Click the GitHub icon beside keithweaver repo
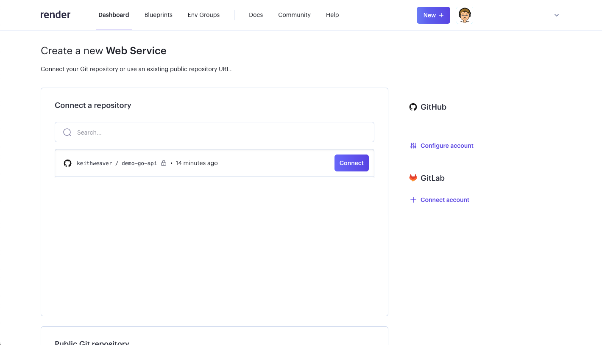Image resolution: width=602 pixels, height=345 pixels. coord(67,163)
